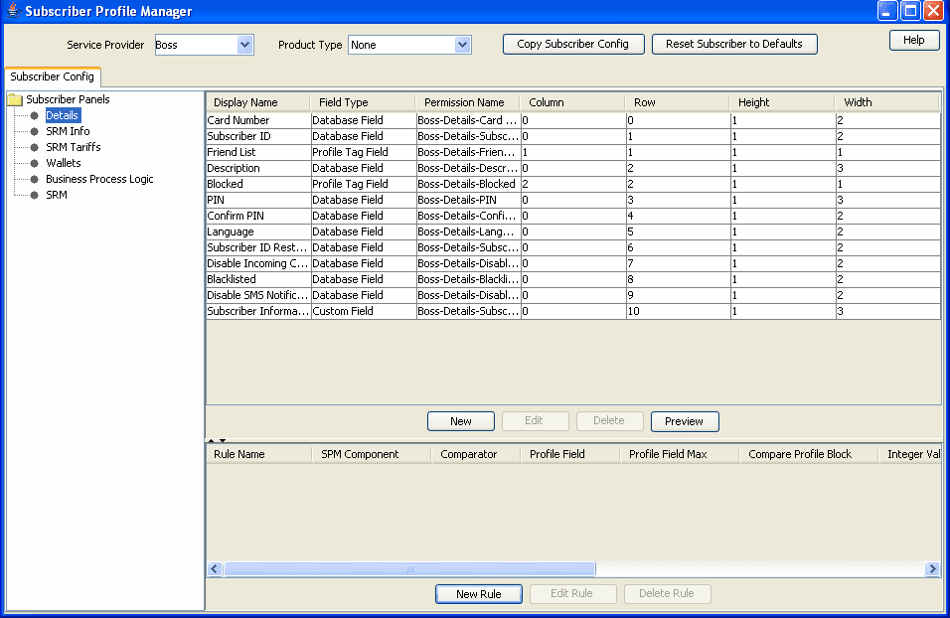Viewport: 950px width, 618px height.
Task: Select the Card Number row
Action: click(573, 120)
